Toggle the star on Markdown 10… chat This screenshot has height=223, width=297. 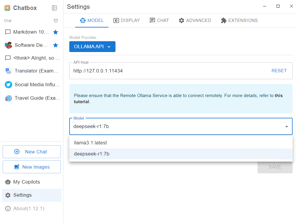click(56, 32)
